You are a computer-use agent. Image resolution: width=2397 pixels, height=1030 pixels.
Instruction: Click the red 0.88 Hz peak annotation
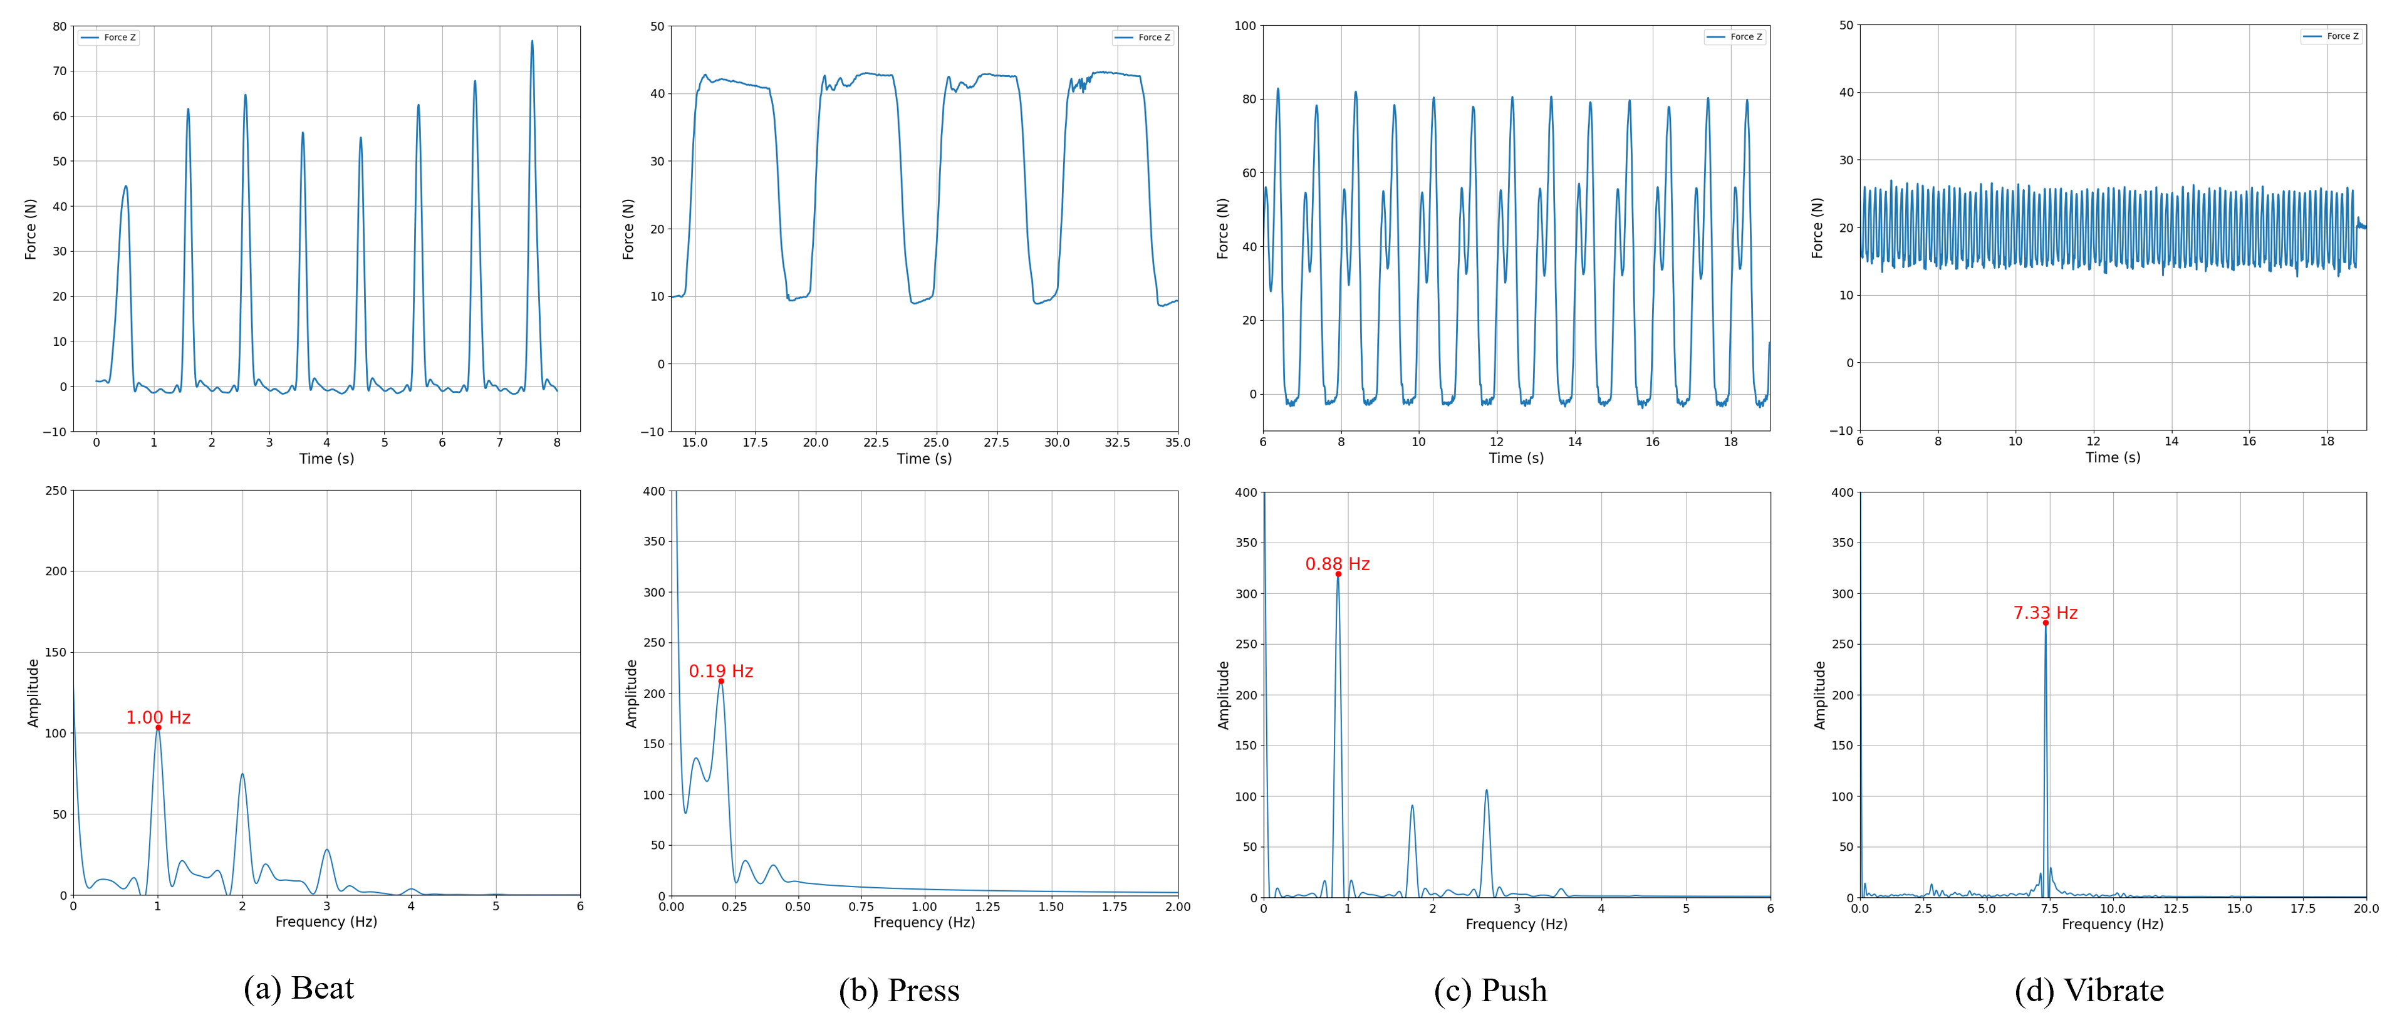(1337, 564)
